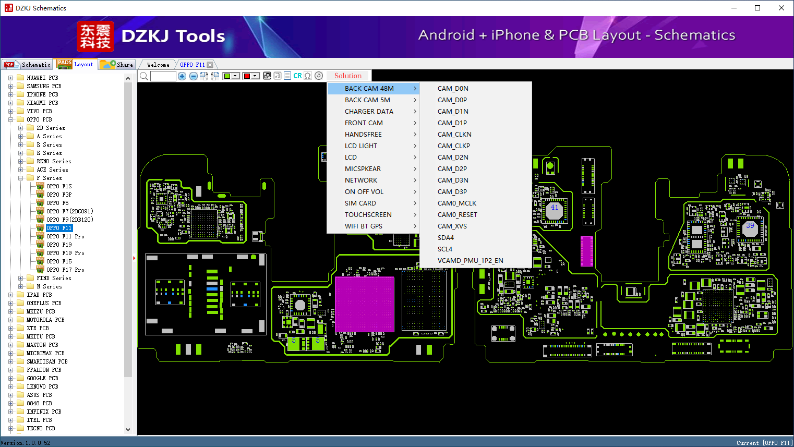
Task: Click the circular refresh icon in toolbar
Action: [x=319, y=76]
